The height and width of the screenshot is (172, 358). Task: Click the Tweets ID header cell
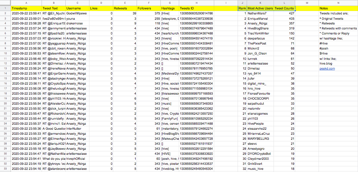(x=197, y=8)
